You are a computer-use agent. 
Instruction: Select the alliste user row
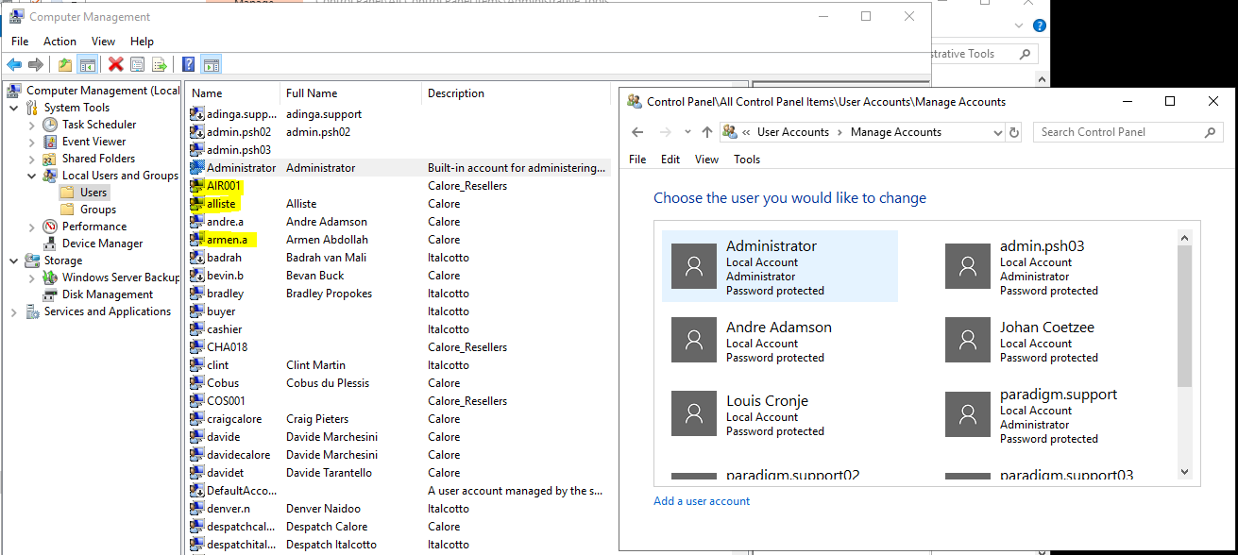(x=399, y=204)
